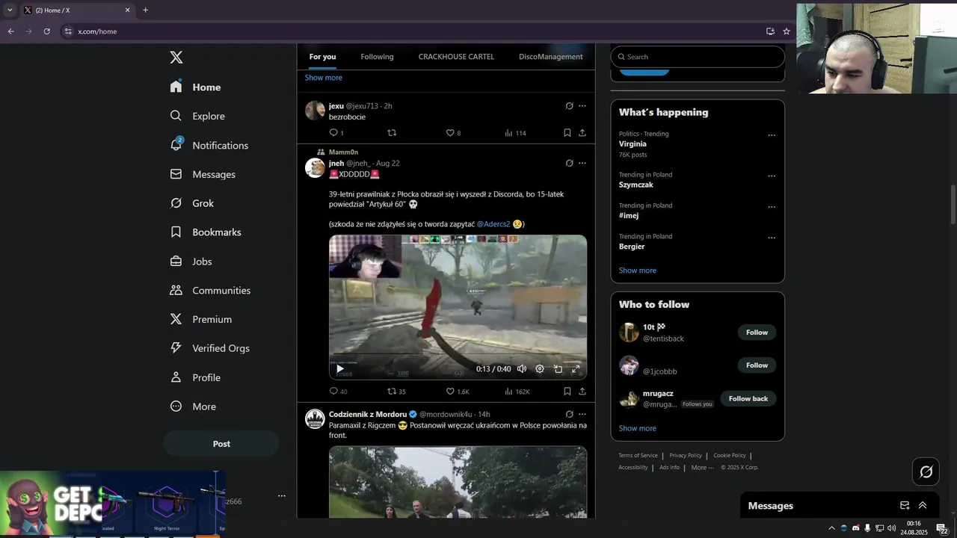Click the video progress bar
The image size is (957, 538).
458,354
